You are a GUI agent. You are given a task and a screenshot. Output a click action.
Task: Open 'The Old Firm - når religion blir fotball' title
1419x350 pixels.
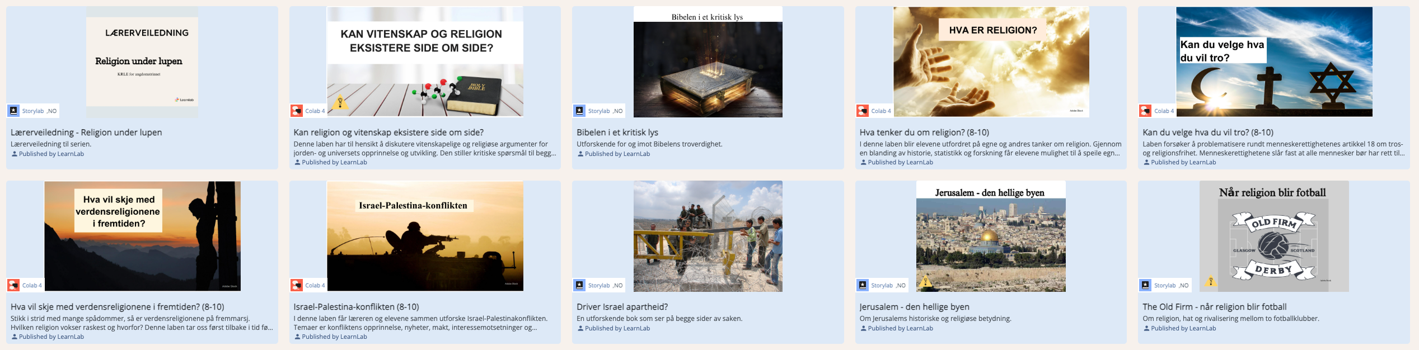[1214, 307]
